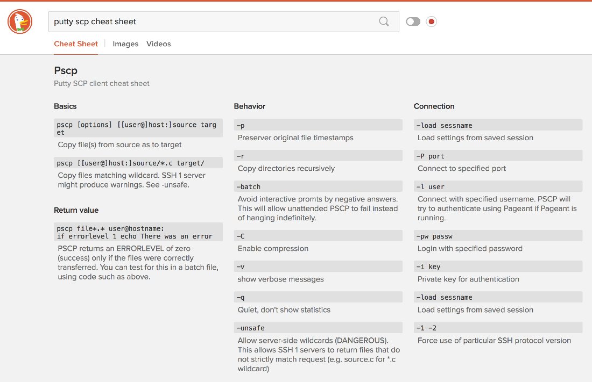Click 'Private key for authentication' description
The height and width of the screenshot is (382, 592).
[x=468, y=279]
